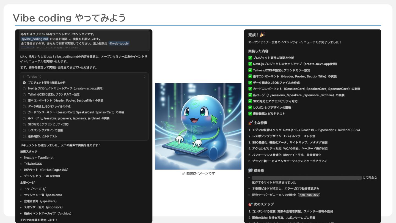
Task: Select the bullet ブランドカラー: #E63C08
Action: (x=42, y=176)
